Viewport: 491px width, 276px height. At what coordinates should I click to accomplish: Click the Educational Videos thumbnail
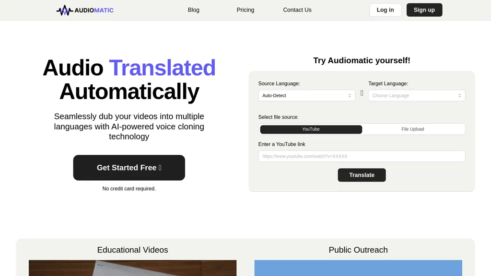[x=132, y=268]
